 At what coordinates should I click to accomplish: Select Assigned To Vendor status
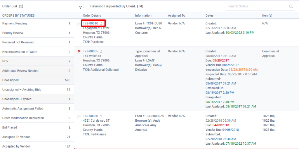pyautogui.click(x=37, y=137)
